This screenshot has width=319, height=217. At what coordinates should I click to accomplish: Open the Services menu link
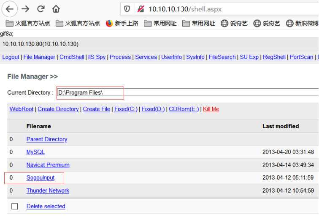tap(146, 57)
